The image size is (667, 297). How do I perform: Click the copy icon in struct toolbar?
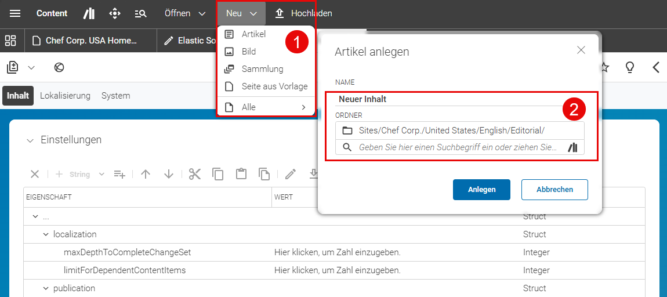(218, 174)
